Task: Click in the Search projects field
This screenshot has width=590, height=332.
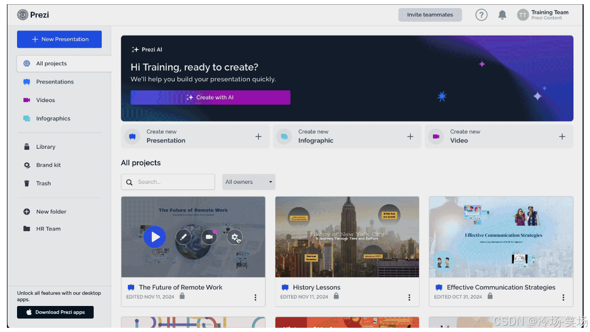Action: click(168, 182)
